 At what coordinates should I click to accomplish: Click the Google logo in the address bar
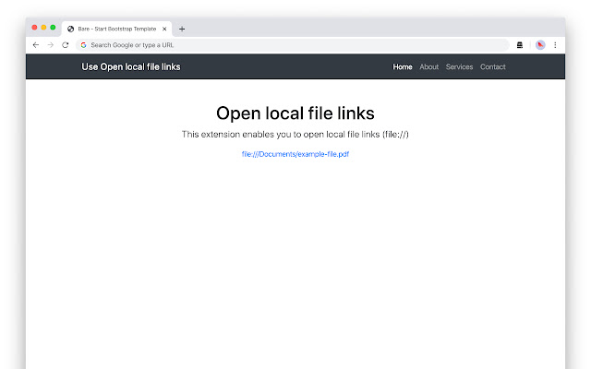point(84,45)
